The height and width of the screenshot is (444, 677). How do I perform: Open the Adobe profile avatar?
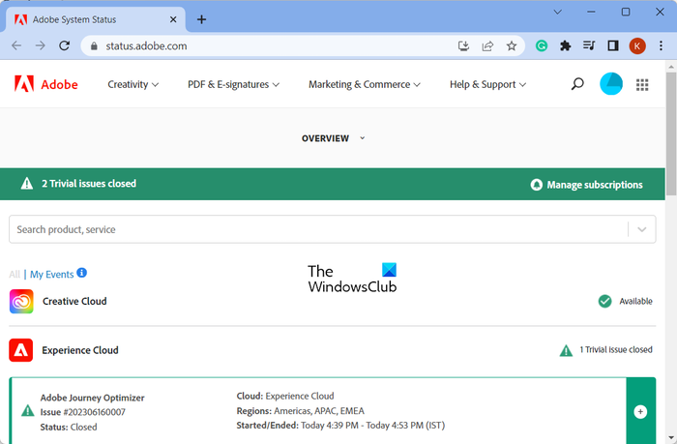(x=611, y=84)
